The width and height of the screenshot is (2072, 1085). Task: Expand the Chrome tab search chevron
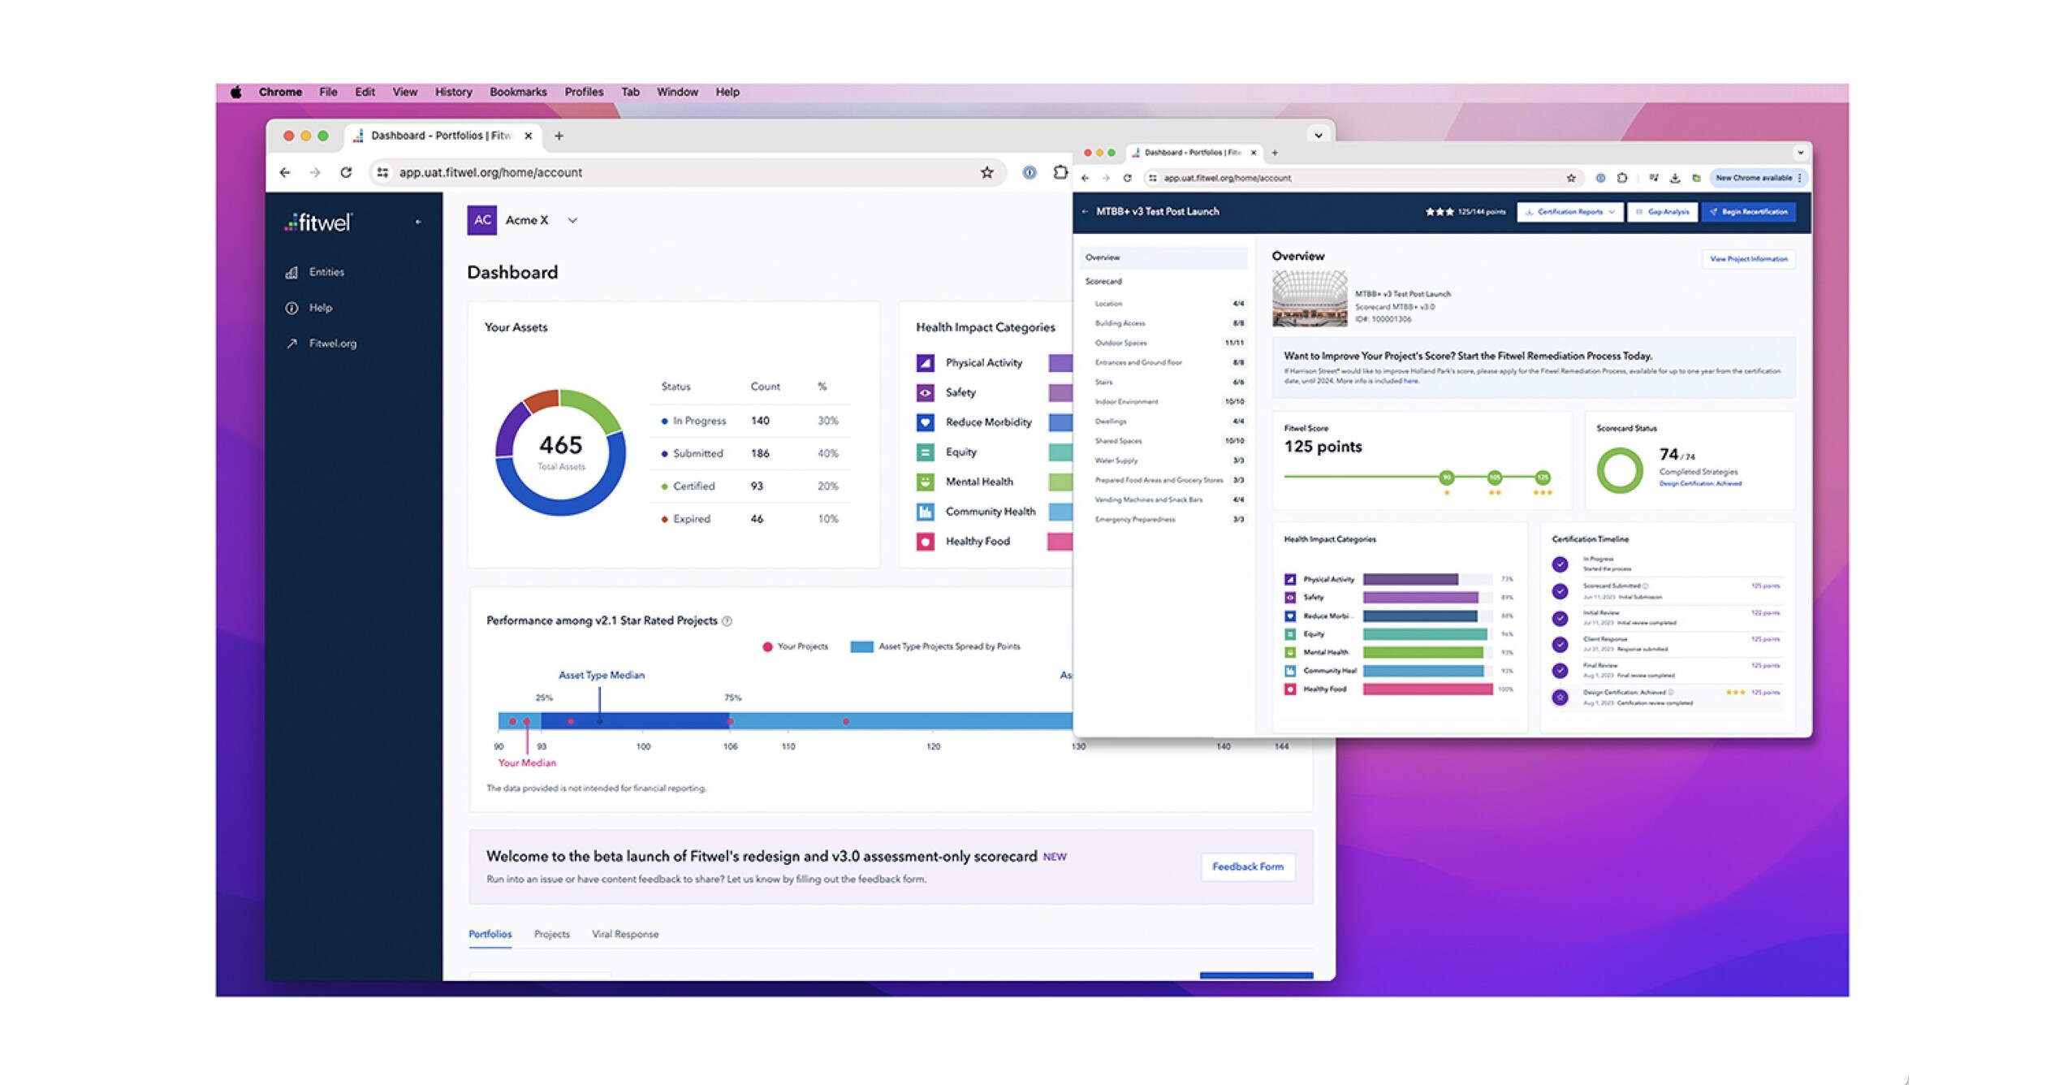pyautogui.click(x=1318, y=136)
